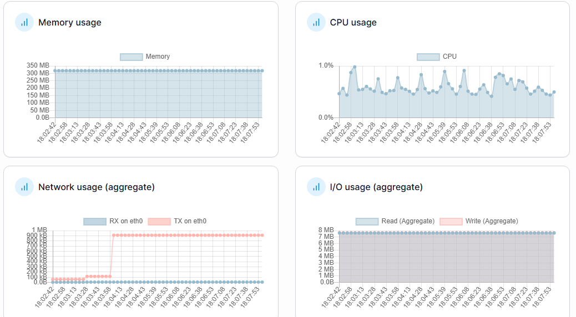This screenshot has width=576, height=317.
Task: Toggle Read (Aggregate) legend entry
Action: pos(407,221)
